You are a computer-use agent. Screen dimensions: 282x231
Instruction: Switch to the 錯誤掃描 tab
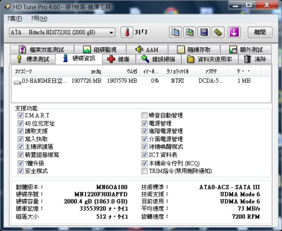coord(159,59)
